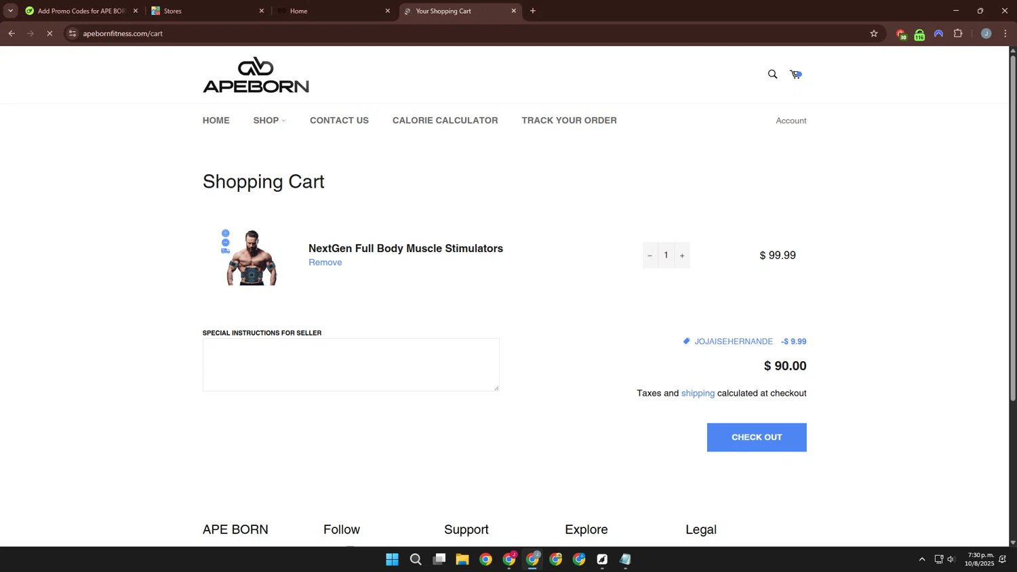
Task: Open HOME navigation link
Action: point(216,121)
